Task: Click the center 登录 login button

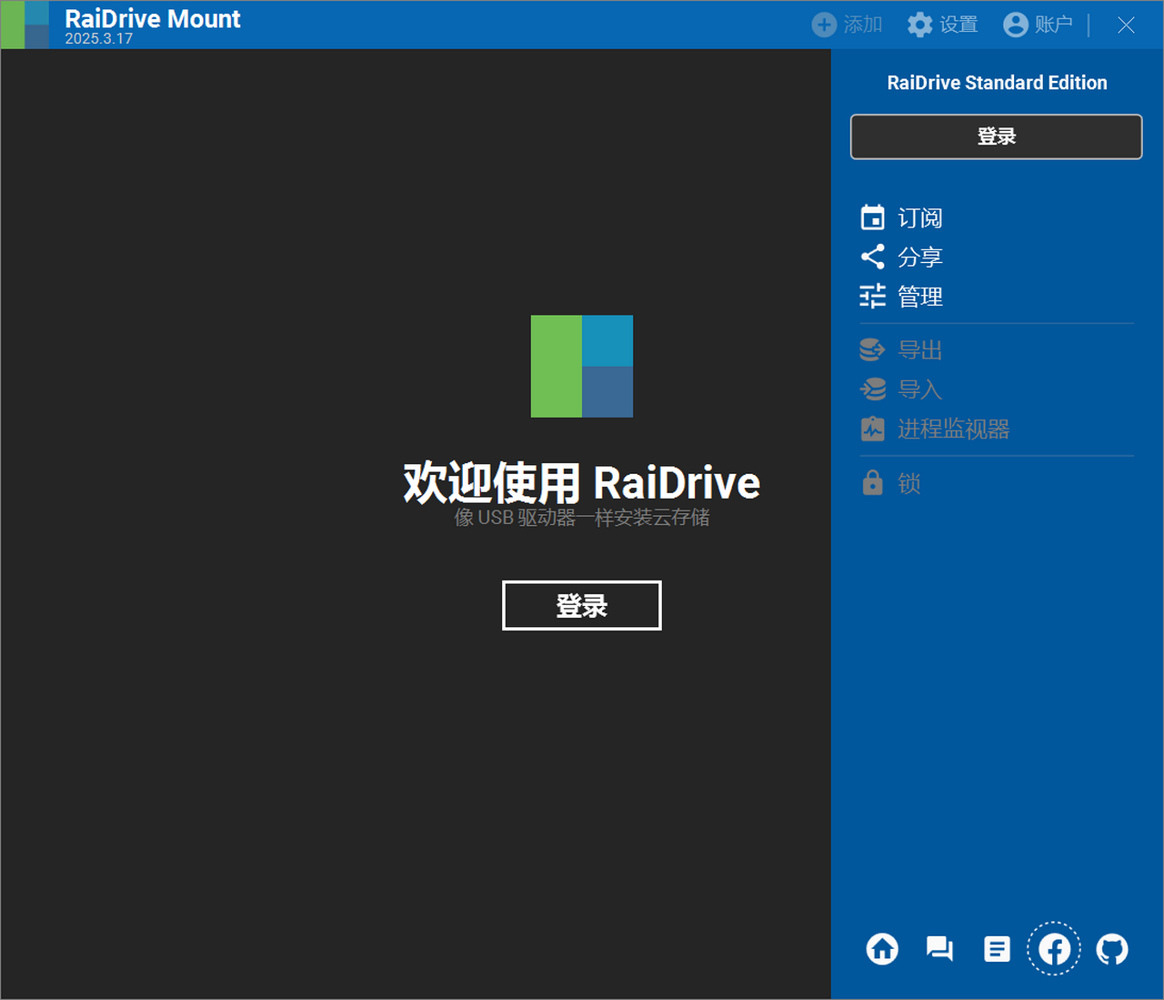Action: [x=581, y=605]
